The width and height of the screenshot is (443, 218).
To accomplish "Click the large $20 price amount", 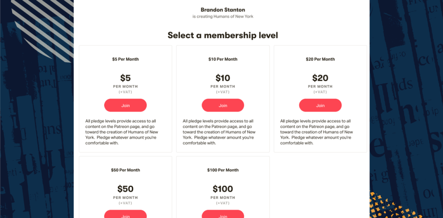I will pos(320,78).
